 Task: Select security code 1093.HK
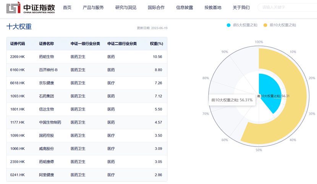tap(18, 96)
